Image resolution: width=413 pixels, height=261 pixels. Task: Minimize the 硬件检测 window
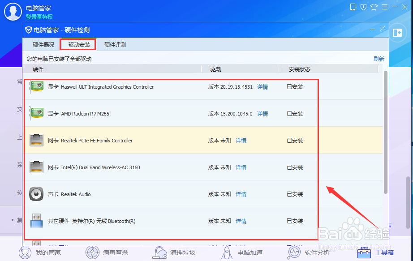pyautogui.click(x=372, y=29)
